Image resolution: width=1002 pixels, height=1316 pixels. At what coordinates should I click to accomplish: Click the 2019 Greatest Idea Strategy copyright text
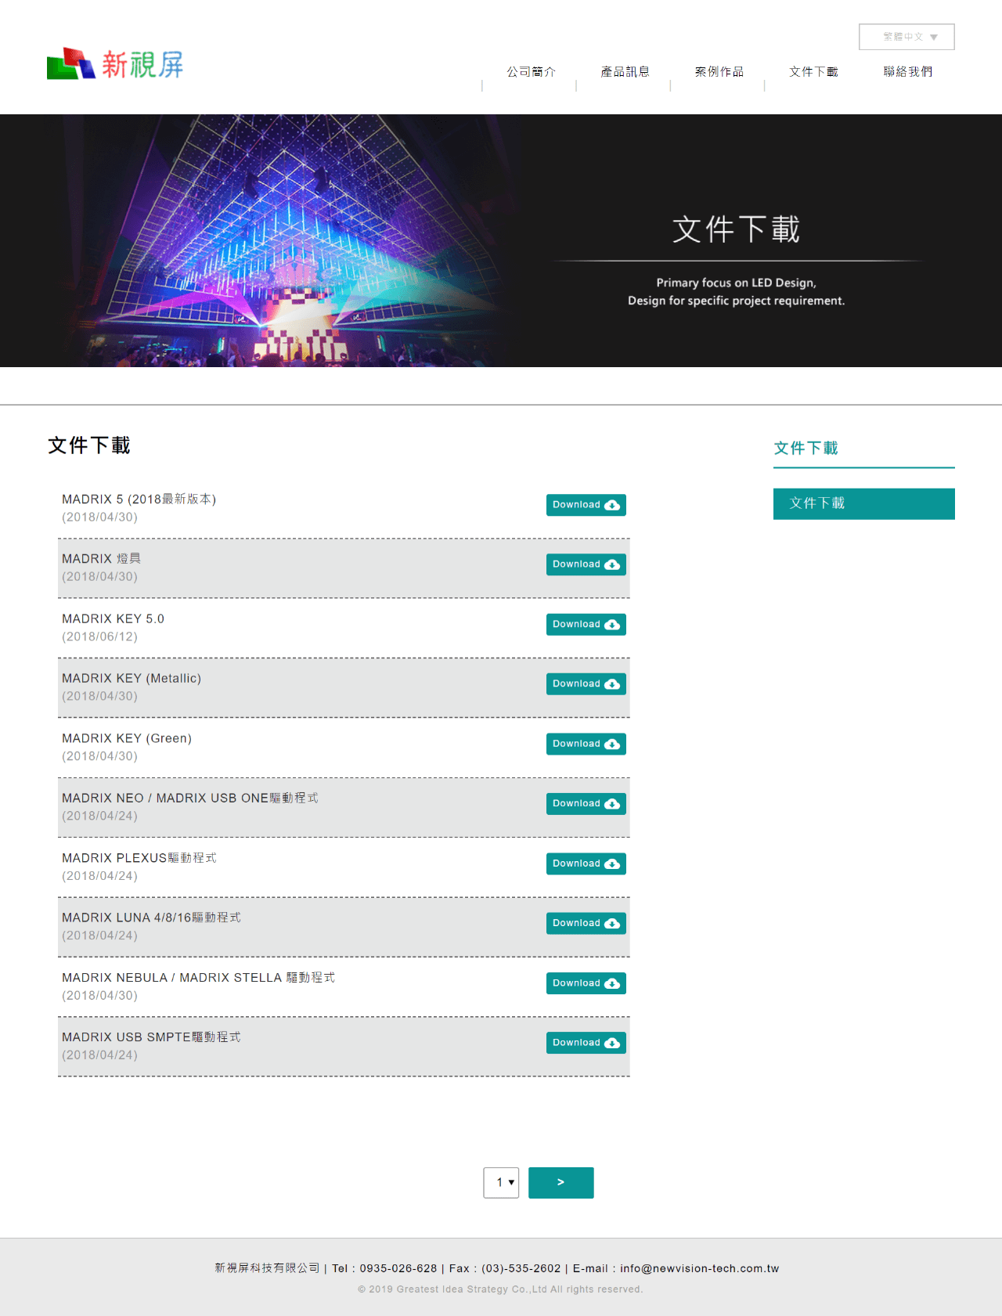pyautogui.click(x=500, y=1289)
